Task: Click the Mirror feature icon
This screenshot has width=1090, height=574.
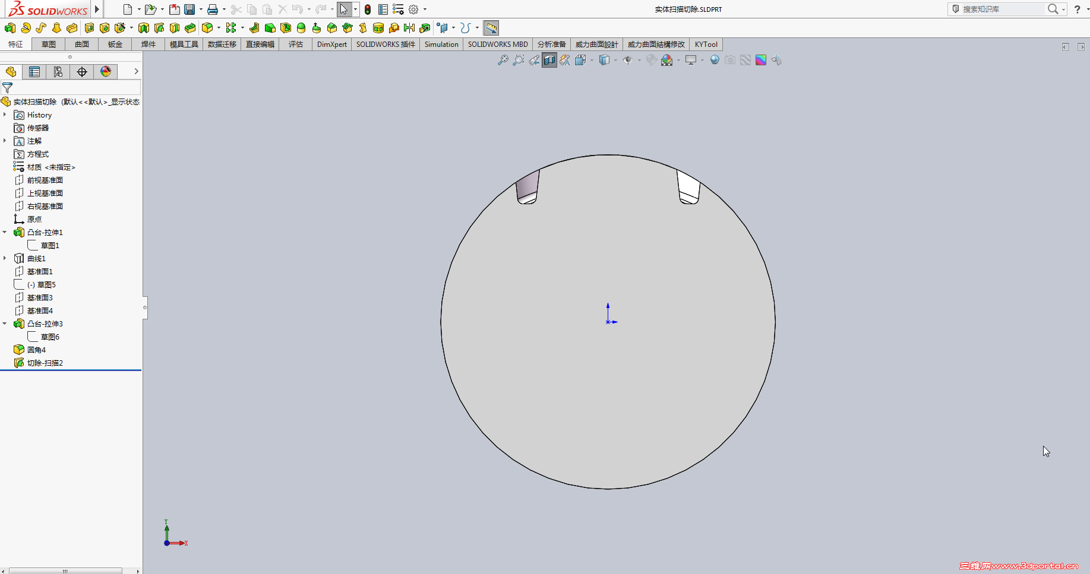Action: [409, 28]
